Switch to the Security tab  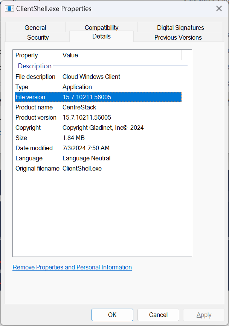pyautogui.click(x=38, y=37)
